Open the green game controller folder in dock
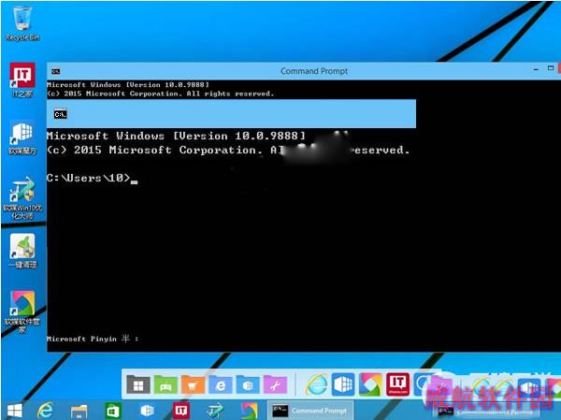Viewport: 561px width, 420px height. [x=165, y=384]
